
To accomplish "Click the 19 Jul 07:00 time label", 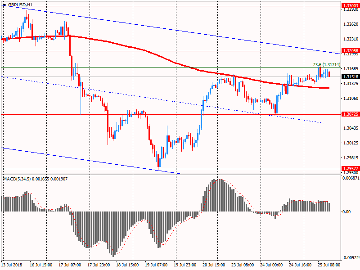I will coord(156,265).
